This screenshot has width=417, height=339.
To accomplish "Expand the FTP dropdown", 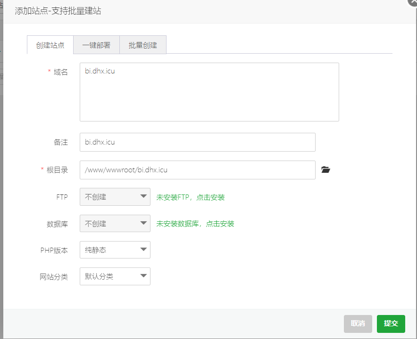I will click(x=115, y=197).
